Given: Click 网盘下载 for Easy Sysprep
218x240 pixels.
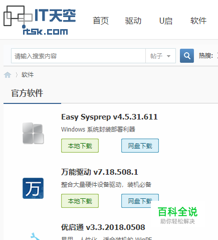Looking at the screenshot, I should click(140, 146).
